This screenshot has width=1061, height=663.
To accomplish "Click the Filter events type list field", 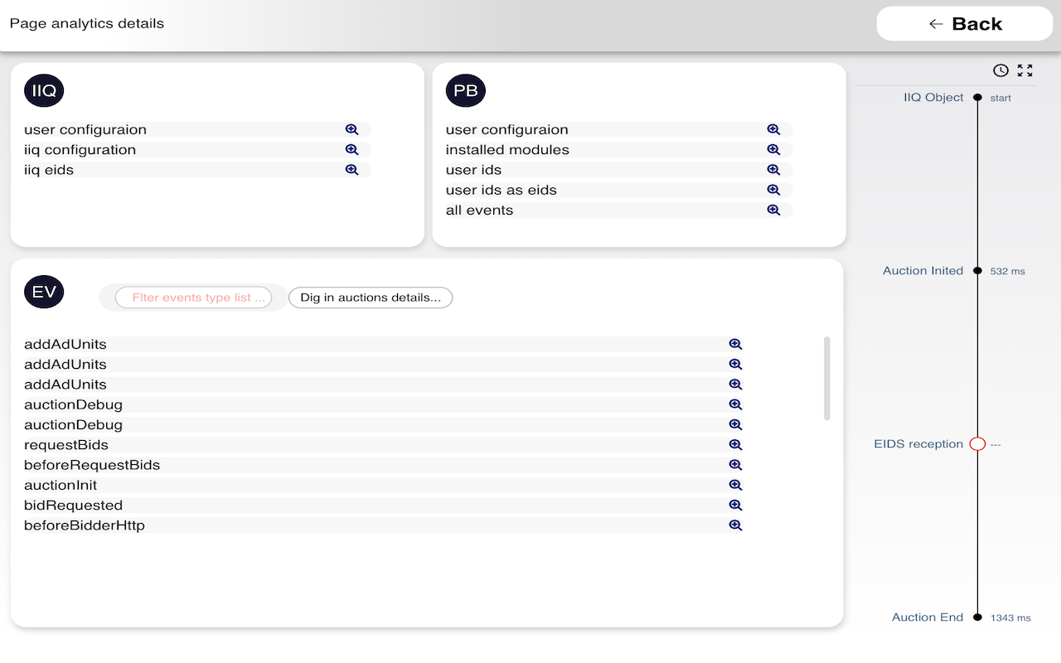I will (x=193, y=298).
